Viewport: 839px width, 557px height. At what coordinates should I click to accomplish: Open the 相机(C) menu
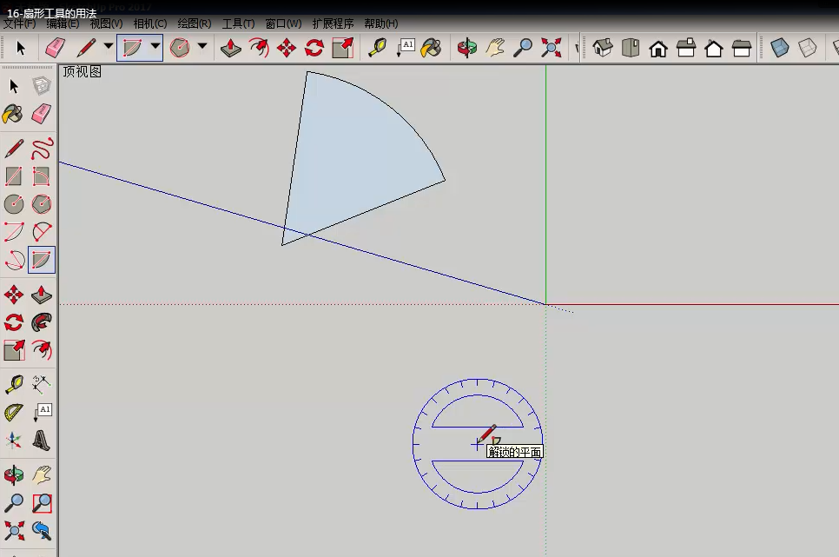(149, 23)
